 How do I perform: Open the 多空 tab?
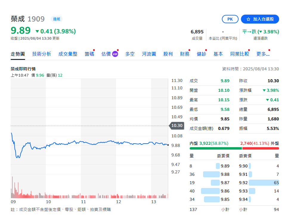(x=130, y=54)
